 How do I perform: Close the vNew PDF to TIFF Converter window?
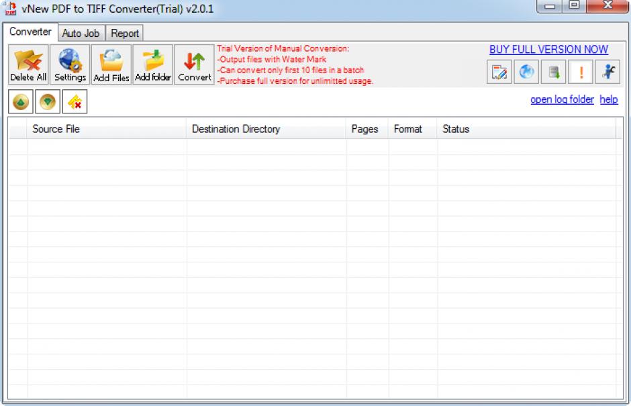pyautogui.click(x=608, y=6)
